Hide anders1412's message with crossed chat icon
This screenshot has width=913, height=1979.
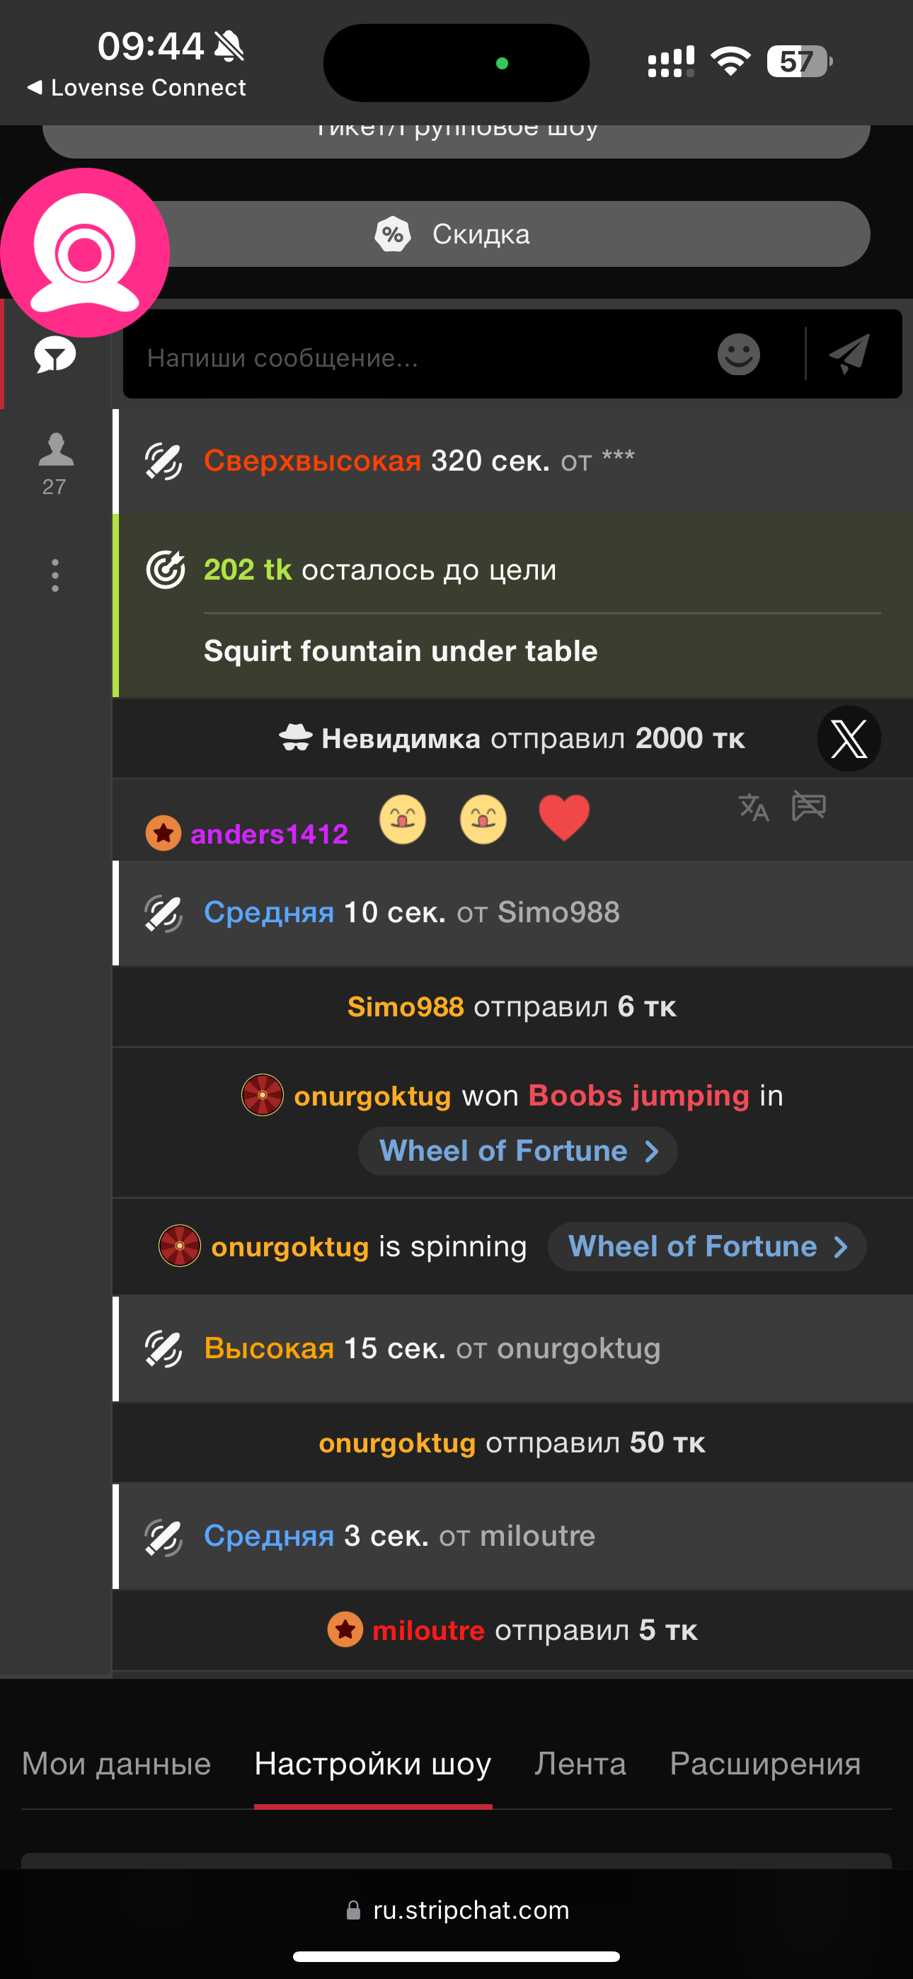(x=808, y=807)
